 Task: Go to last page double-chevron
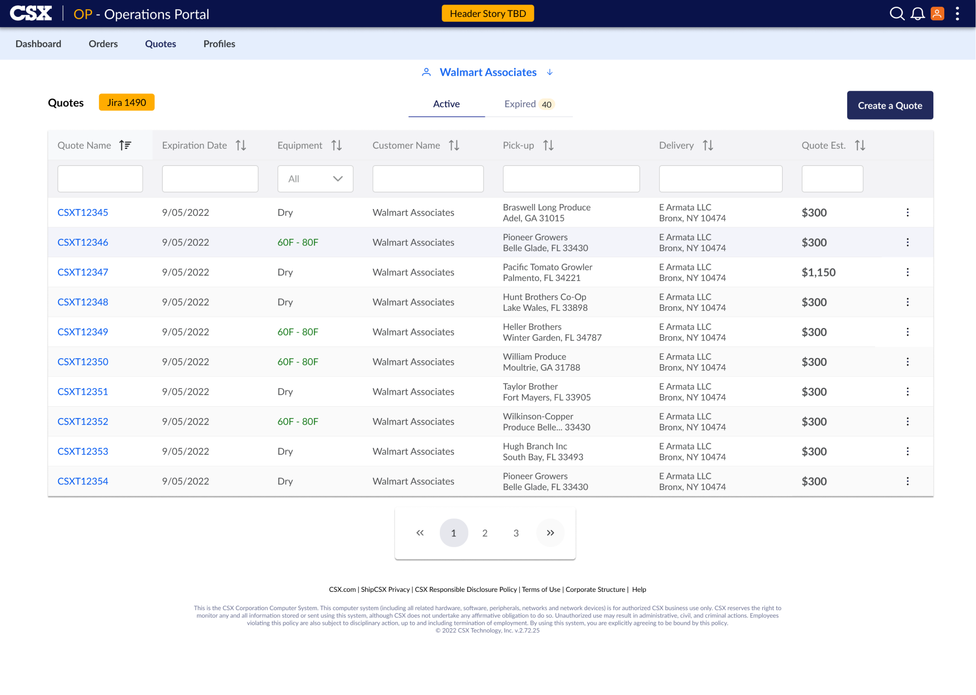click(550, 533)
